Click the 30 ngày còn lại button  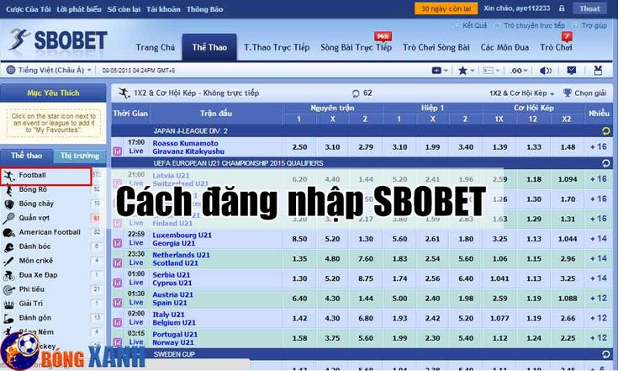click(446, 8)
